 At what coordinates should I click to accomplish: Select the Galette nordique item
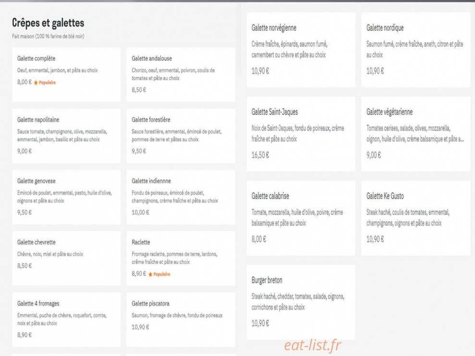pos(415,50)
